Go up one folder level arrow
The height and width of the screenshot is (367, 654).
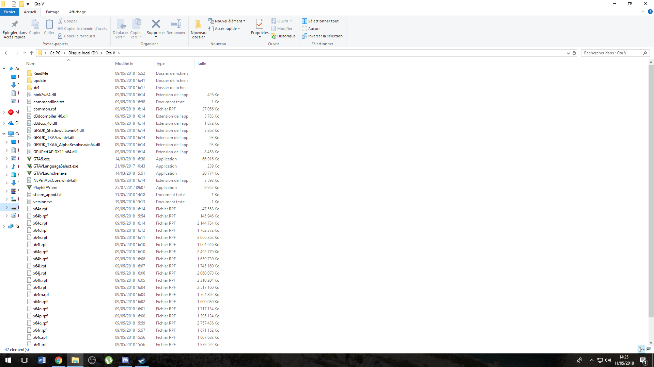(32, 53)
